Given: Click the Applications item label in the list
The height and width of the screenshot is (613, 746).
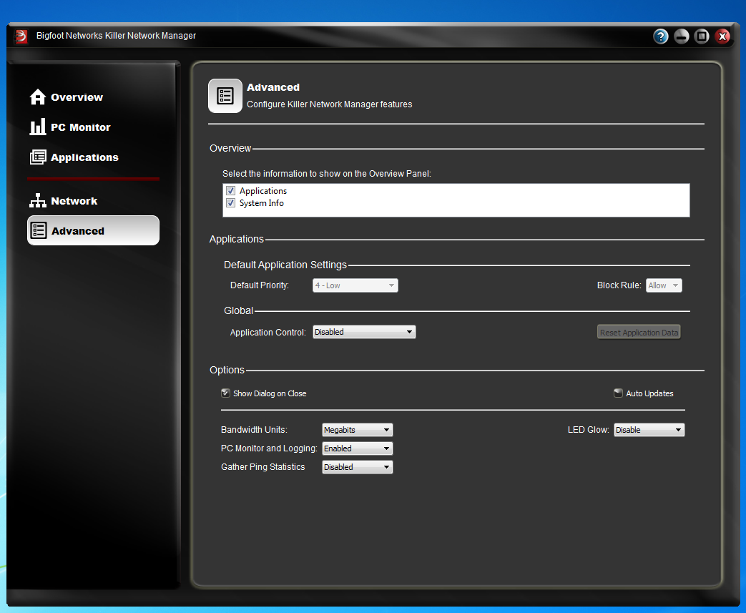Looking at the screenshot, I should tap(263, 191).
